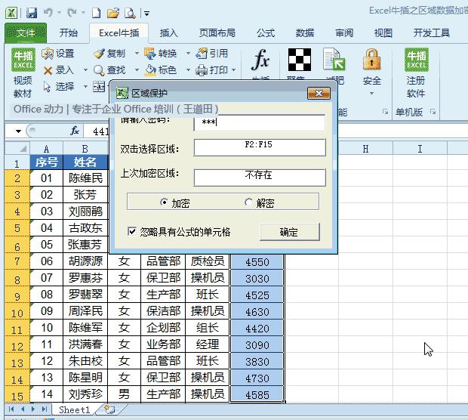
Task: Click the select-all corner of the sheet
Action: coord(17,148)
